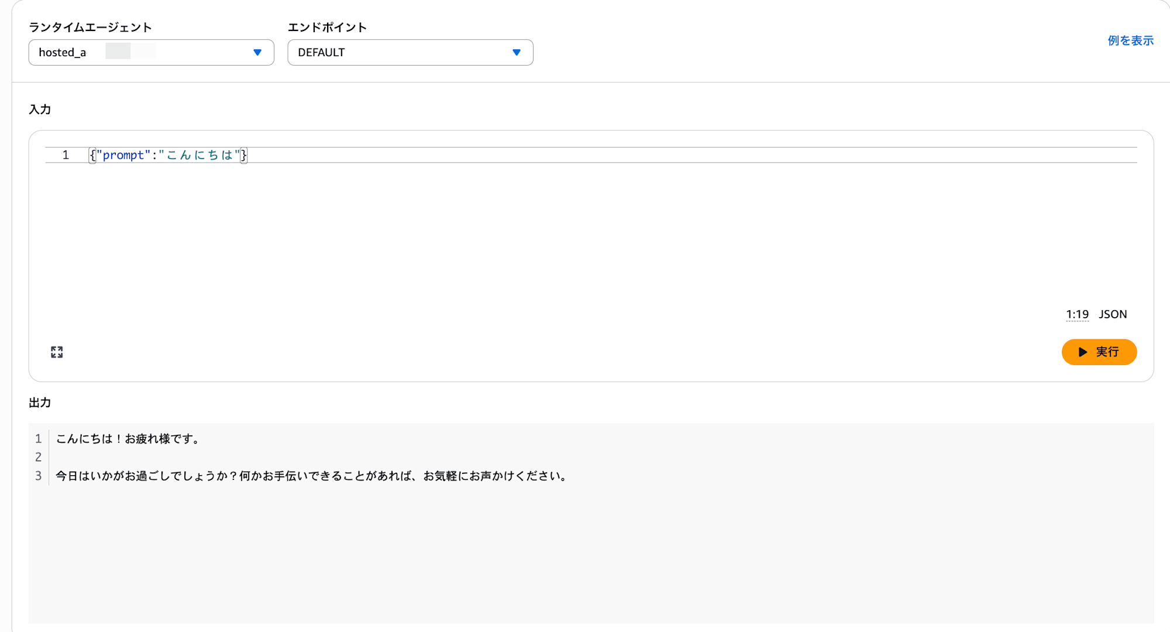Click the 1:19 cursor position indicator
This screenshot has height=632, width=1170.
1077,314
